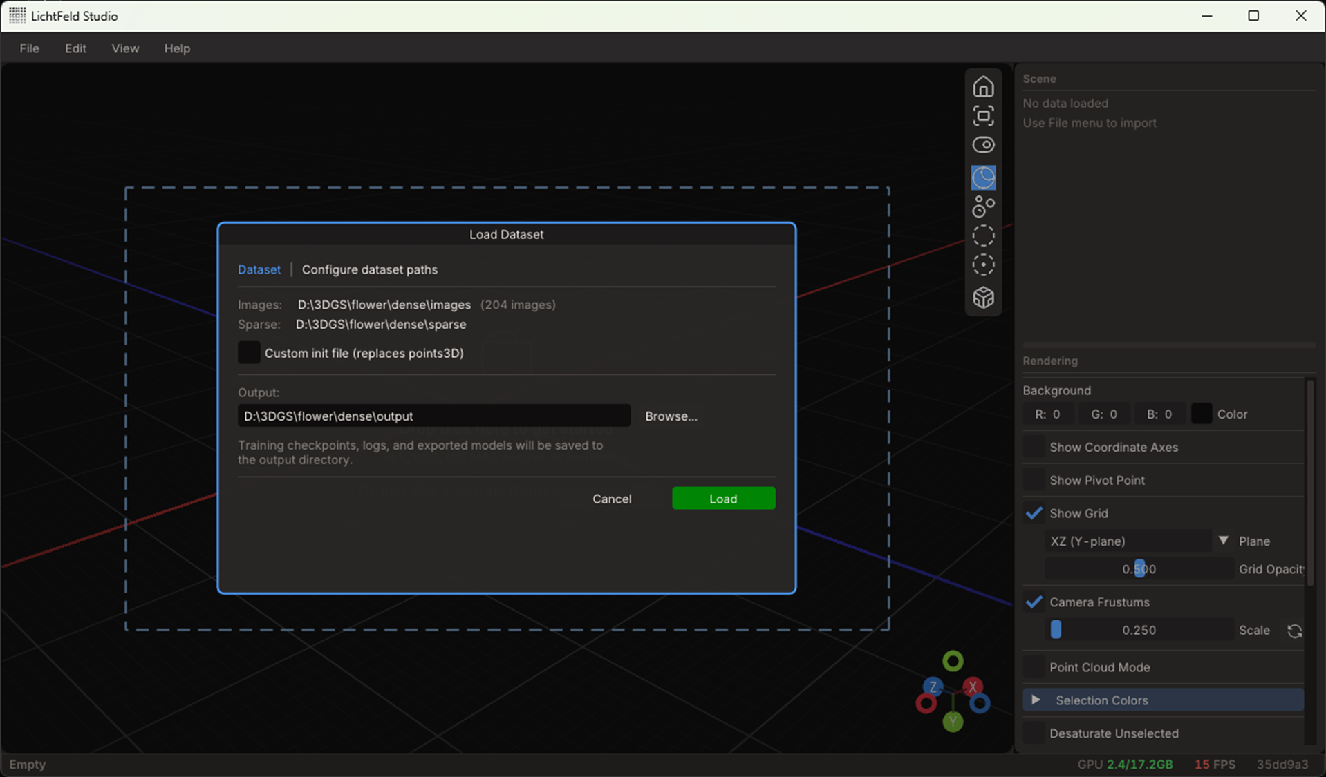The height and width of the screenshot is (777, 1326).
Task: Open the File menu
Action: pos(29,48)
